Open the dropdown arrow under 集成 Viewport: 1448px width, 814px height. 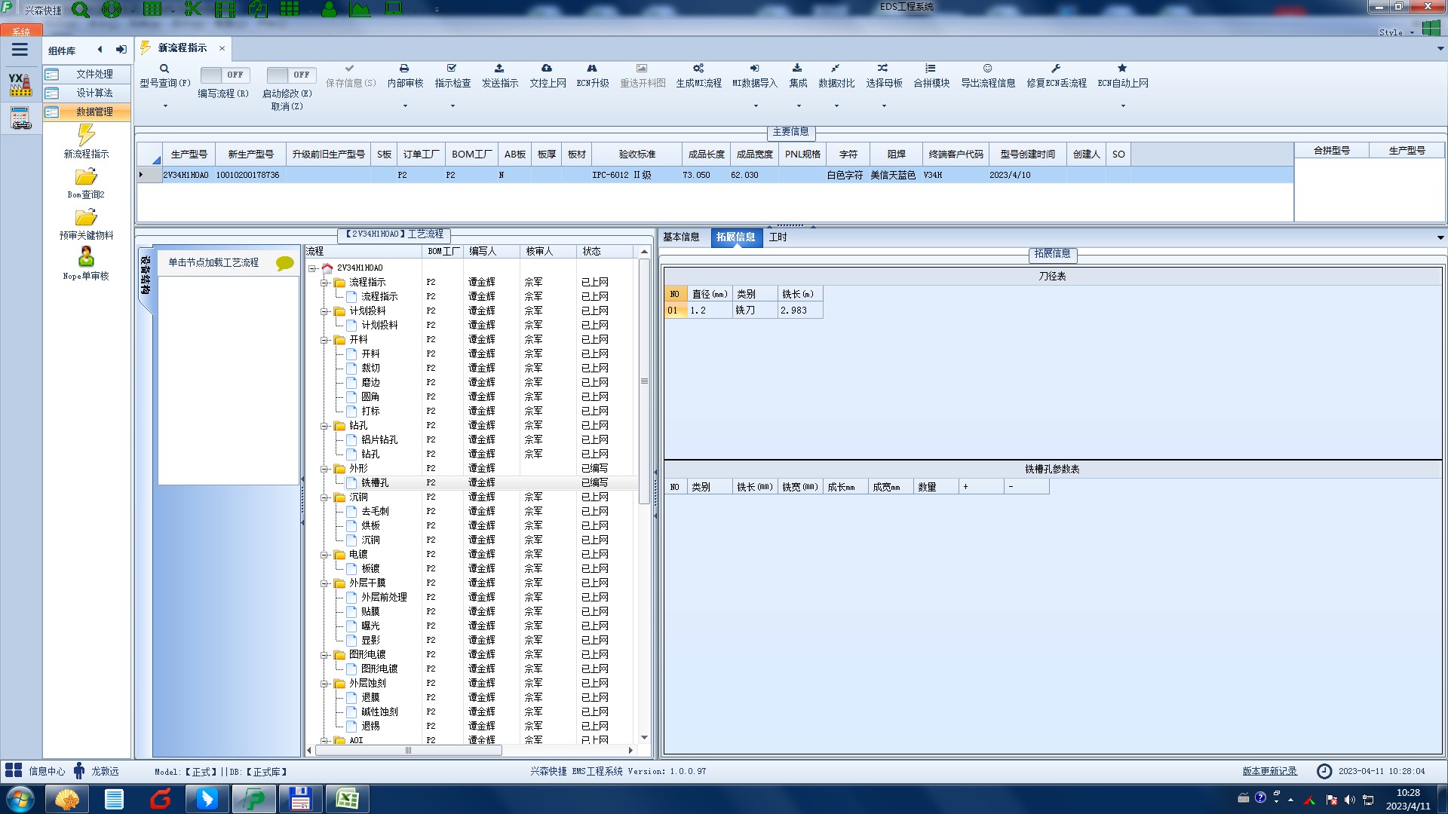pyautogui.click(x=799, y=106)
